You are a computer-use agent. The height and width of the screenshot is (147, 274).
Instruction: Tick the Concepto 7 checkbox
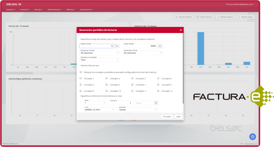tap(132, 85)
